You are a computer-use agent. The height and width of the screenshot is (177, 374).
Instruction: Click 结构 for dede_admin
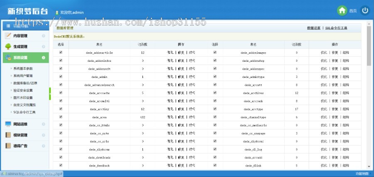(x=192, y=77)
